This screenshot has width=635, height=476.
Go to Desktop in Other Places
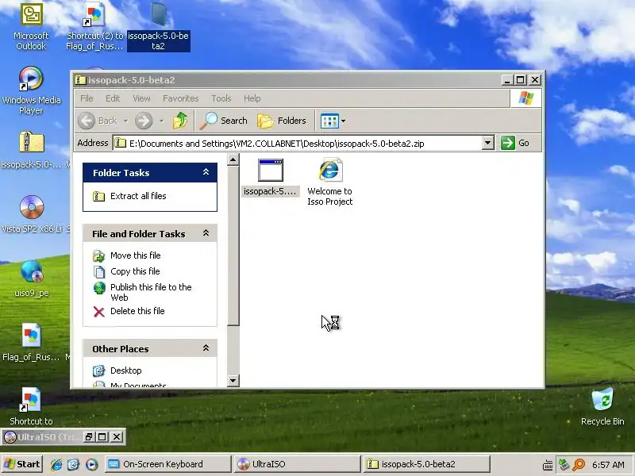click(x=126, y=370)
